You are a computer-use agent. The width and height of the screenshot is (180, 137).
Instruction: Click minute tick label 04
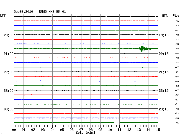pyautogui.click(x=52, y=130)
